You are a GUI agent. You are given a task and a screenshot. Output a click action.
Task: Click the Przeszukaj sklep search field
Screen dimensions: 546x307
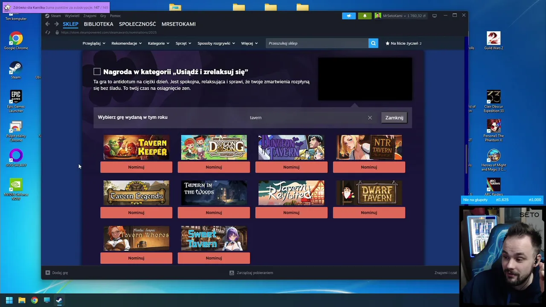click(317, 43)
